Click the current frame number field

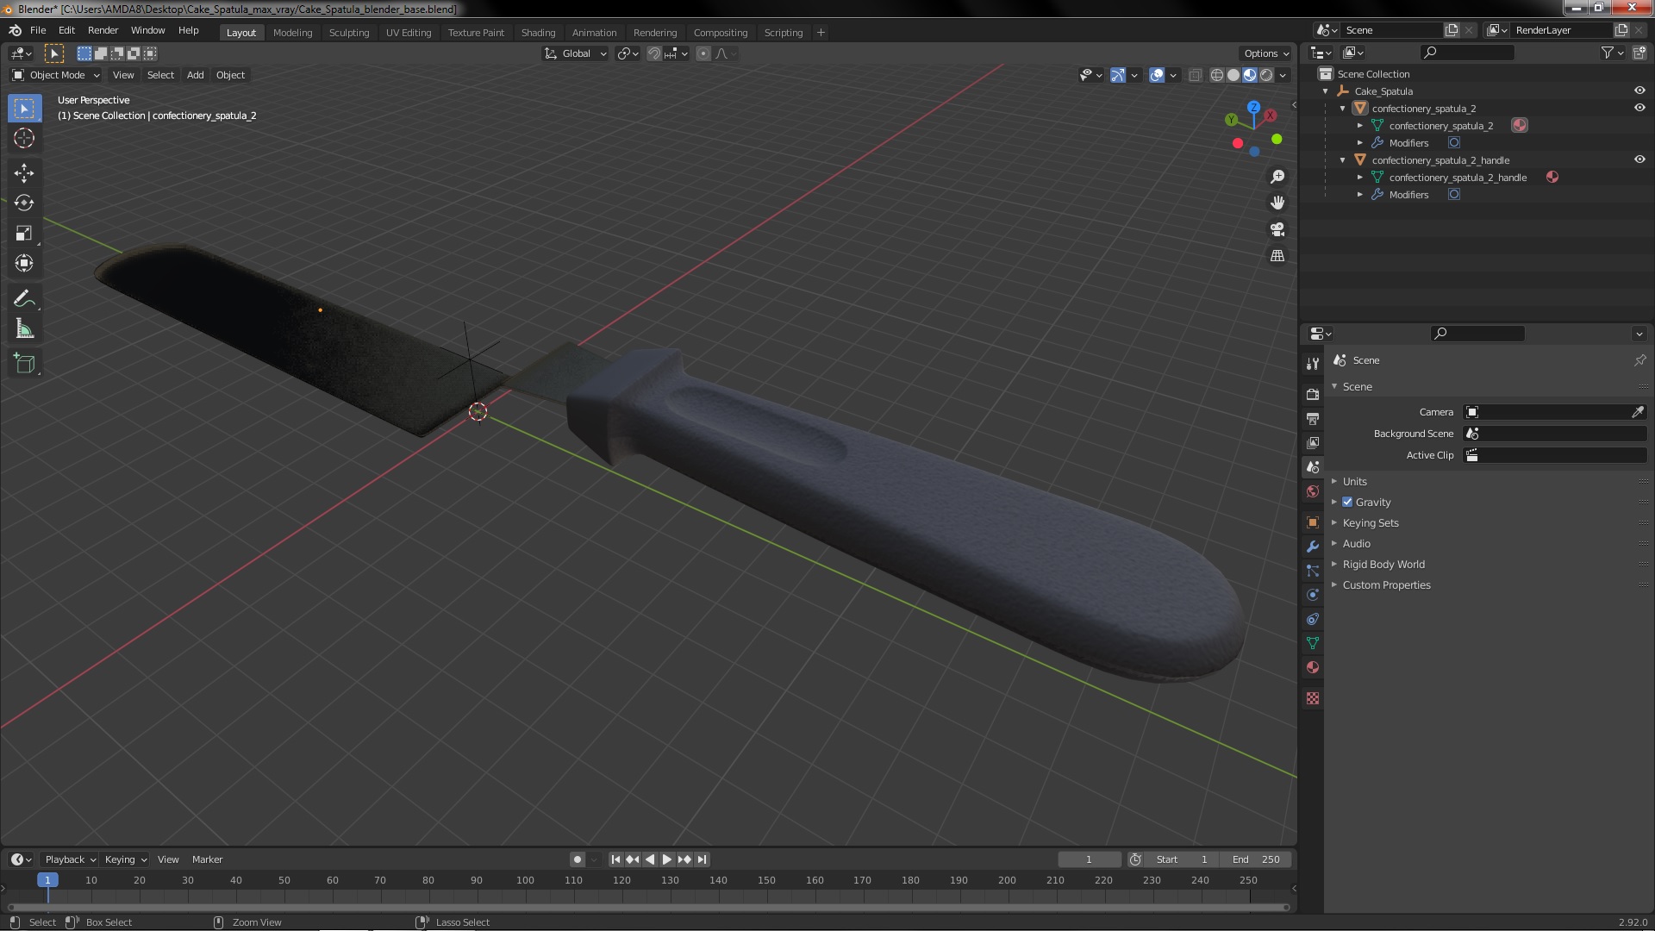coord(1090,859)
